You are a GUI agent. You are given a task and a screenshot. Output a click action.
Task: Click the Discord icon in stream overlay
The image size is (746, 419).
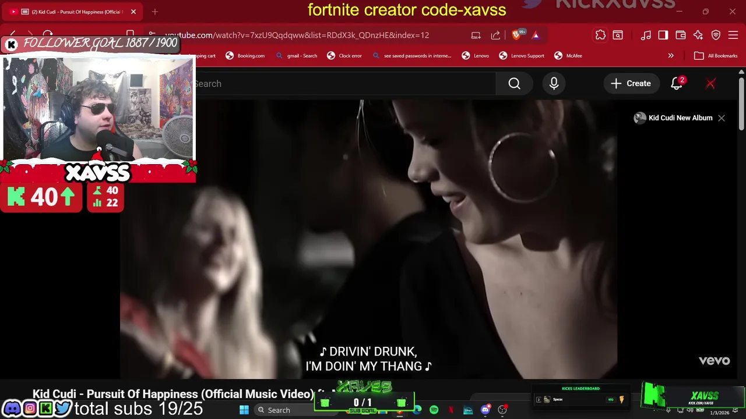pos(12,409)
